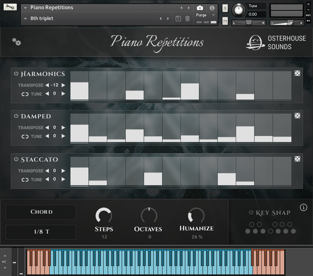Screen dimensions: 313x276
Task: Increase Harmonics transpose with right arrow
Action: coord(63,85)
